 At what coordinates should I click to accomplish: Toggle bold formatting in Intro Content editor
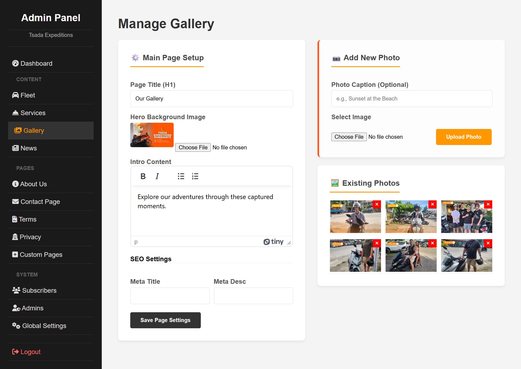coord(143,176)
